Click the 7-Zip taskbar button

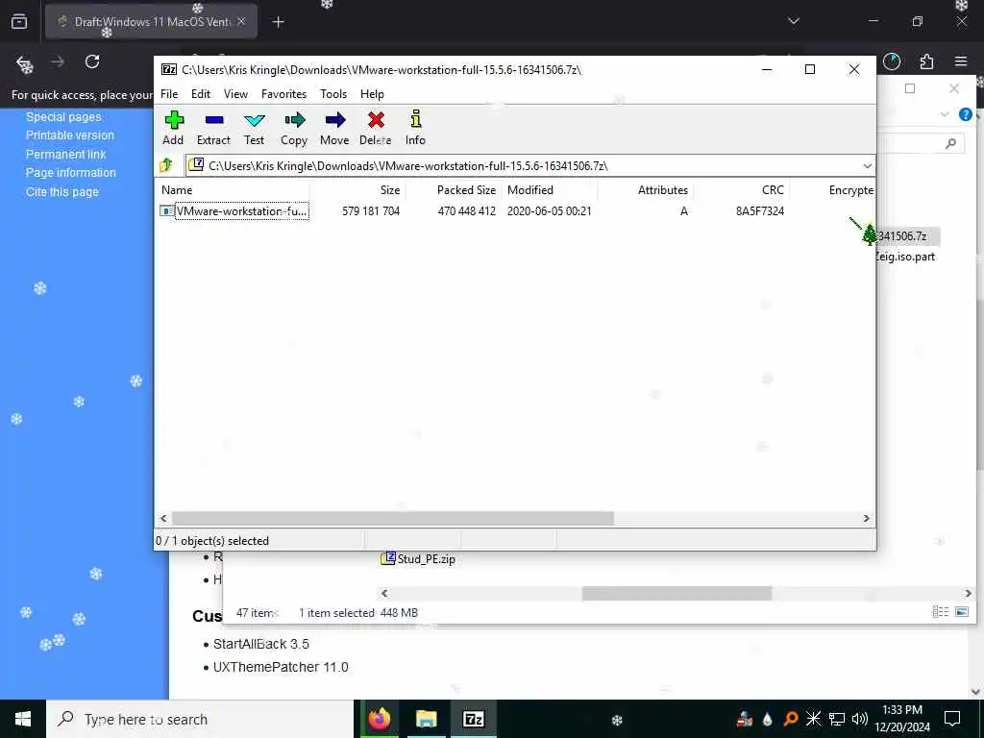pyautogui.click(x=473, y=719)
